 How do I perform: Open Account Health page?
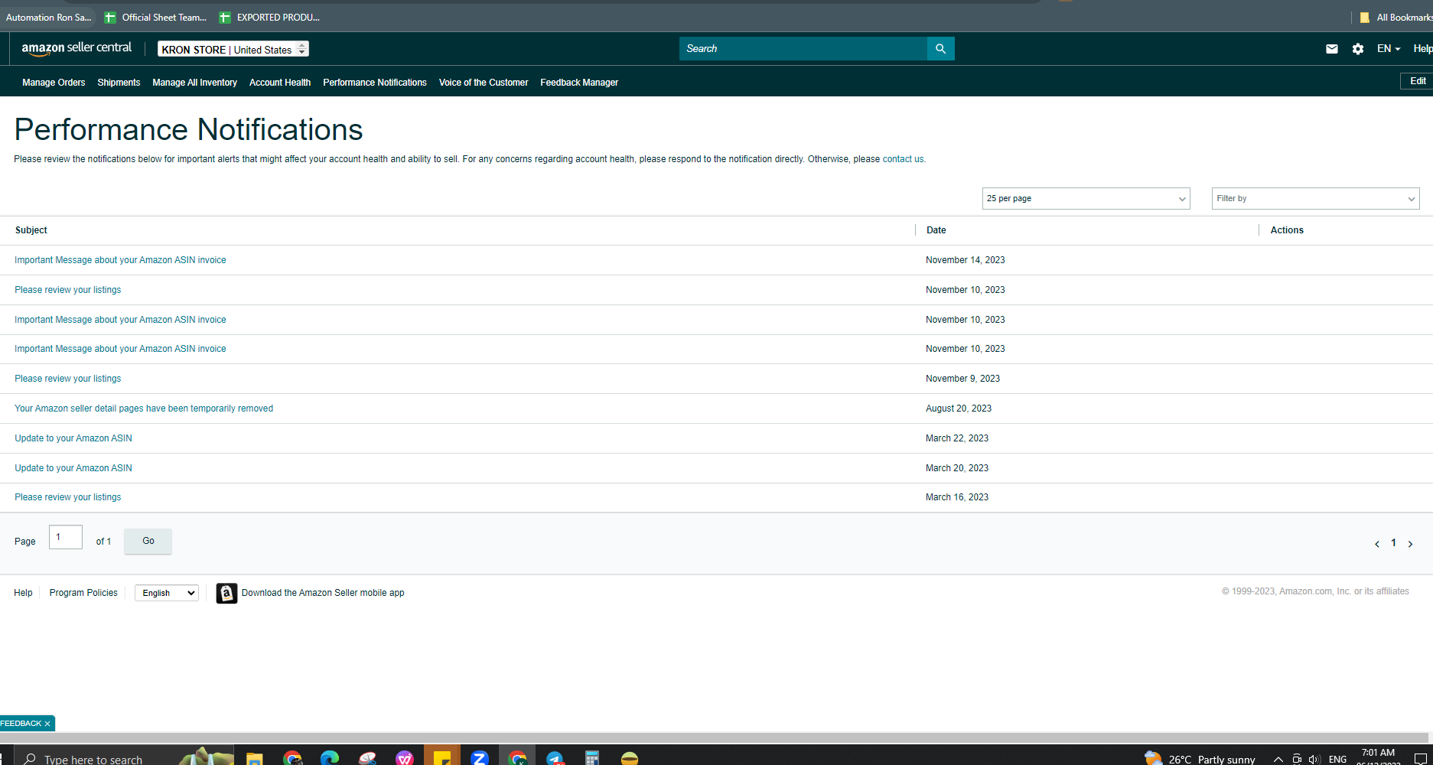[280, 83]
